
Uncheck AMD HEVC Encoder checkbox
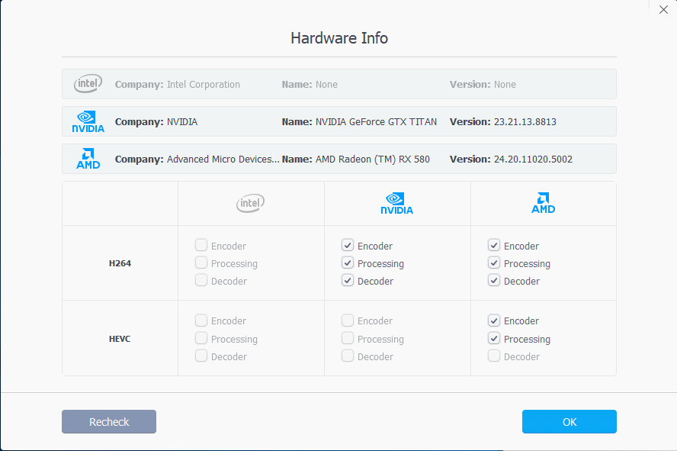point(494,321)
